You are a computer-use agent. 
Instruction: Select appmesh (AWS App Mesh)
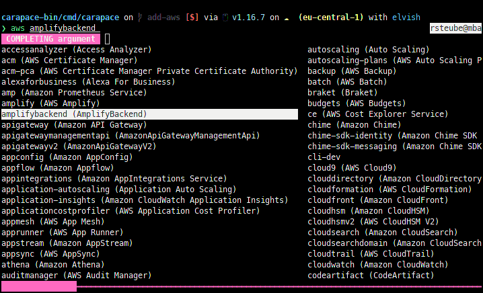pos(53,222)
